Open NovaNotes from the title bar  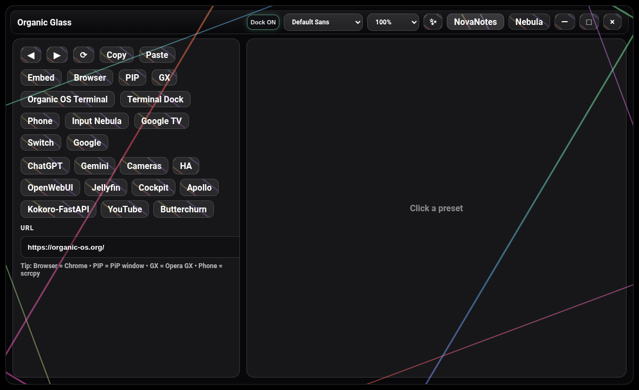point(475,22)
